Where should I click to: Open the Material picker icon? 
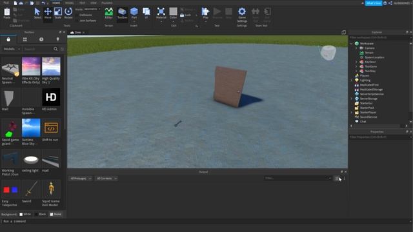point(161,12)
